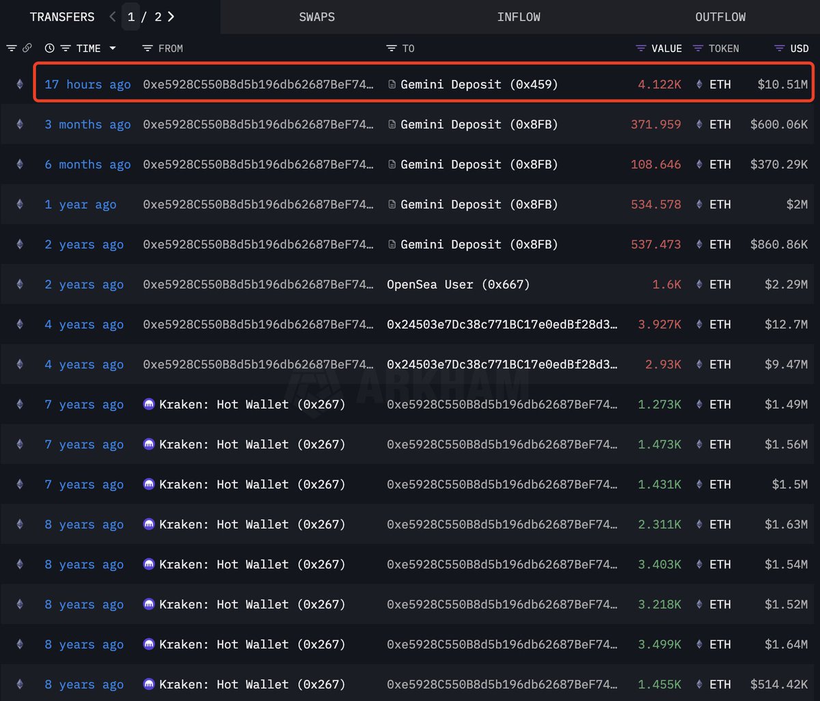Click the Ethereum chain icon on the 1 year ago row
Image resolution: width=820 pixels, height=701 pixels.
tap(19, 204)
